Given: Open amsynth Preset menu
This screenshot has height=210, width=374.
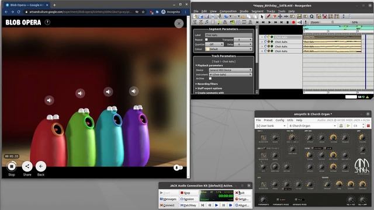Looking at the screenshot, I should coord(268,120).
